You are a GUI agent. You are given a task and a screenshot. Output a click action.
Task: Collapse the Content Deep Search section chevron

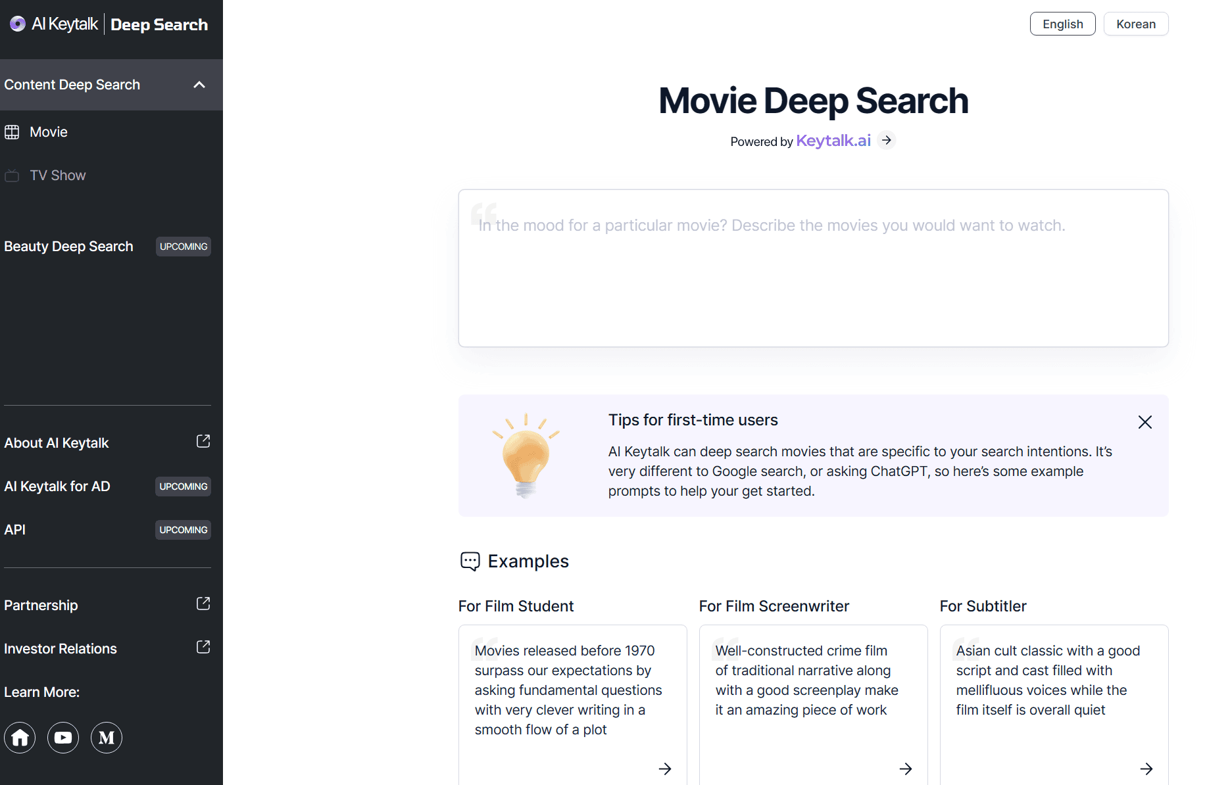[x=199, y=85]
